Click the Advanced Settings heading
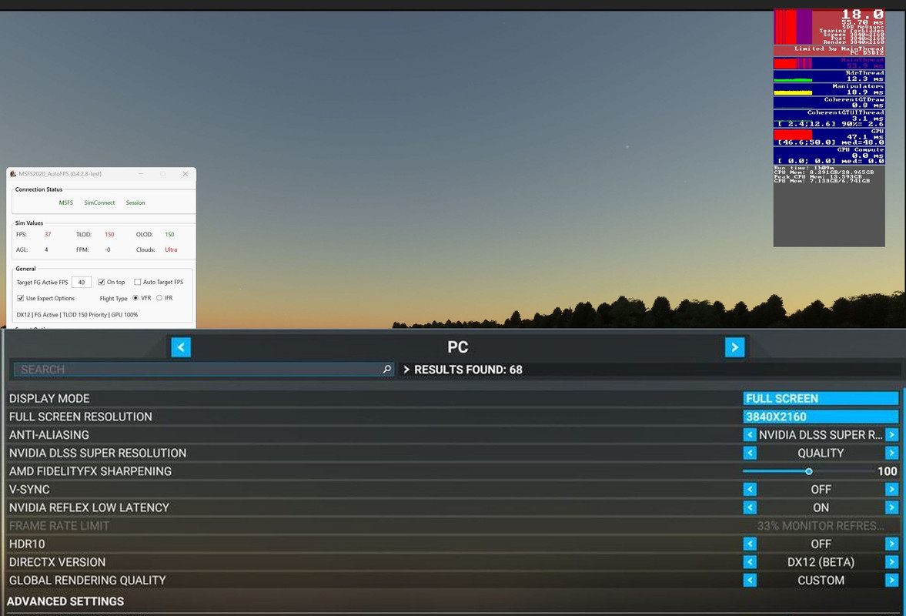The width and height of the screenshot is (906, 616). coord(65,601)
